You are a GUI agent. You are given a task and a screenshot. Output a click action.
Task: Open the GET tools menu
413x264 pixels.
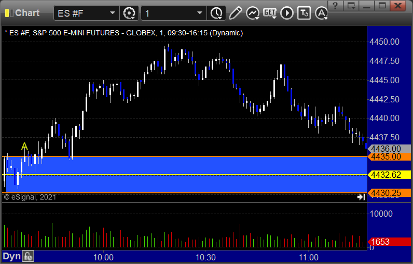[270, 13]
